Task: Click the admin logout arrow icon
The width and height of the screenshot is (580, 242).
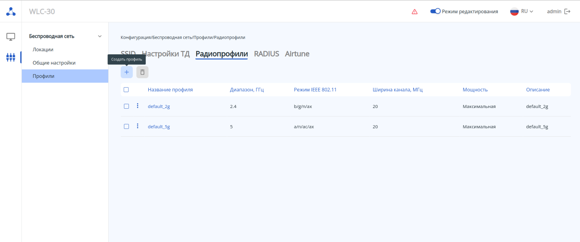Action: tap(568, 11)
